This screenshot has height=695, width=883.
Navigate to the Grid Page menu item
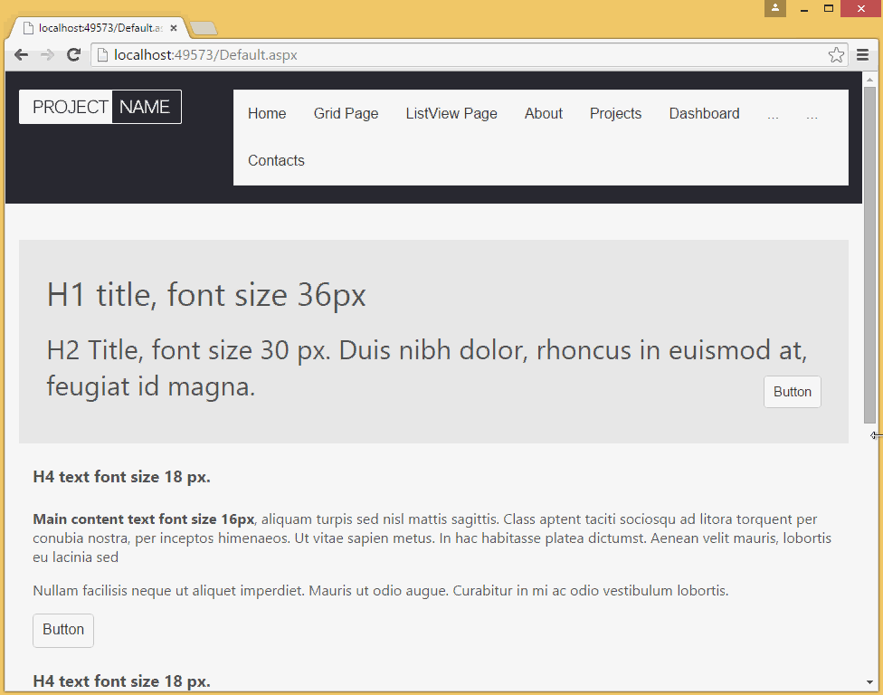[346, 113]
